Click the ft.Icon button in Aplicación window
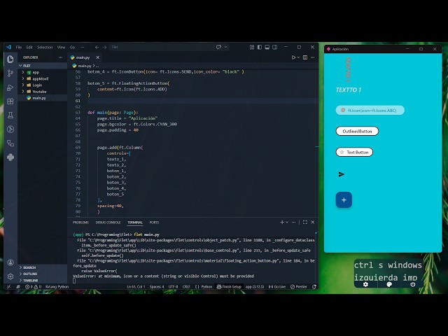This screenshot has width=448, height=336. tap(370, 111)
